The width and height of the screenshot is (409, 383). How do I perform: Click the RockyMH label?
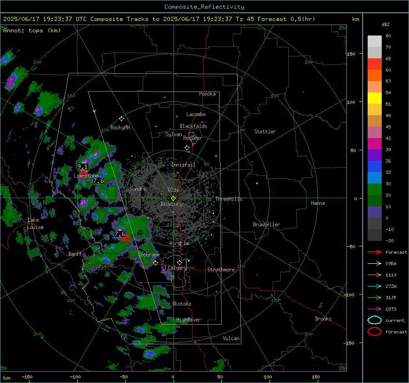click(120, 128)
